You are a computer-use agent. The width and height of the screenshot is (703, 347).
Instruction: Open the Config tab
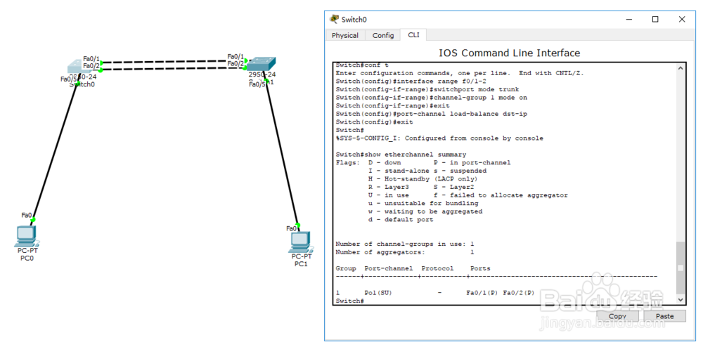coord(383,35)
